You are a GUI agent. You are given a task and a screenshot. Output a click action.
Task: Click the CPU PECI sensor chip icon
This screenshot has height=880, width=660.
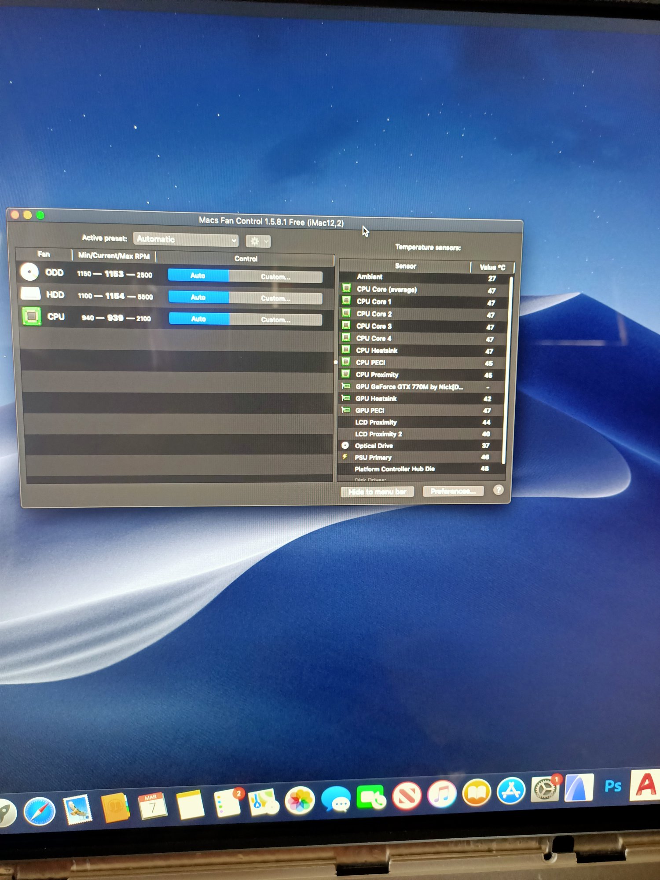(346, 362)
